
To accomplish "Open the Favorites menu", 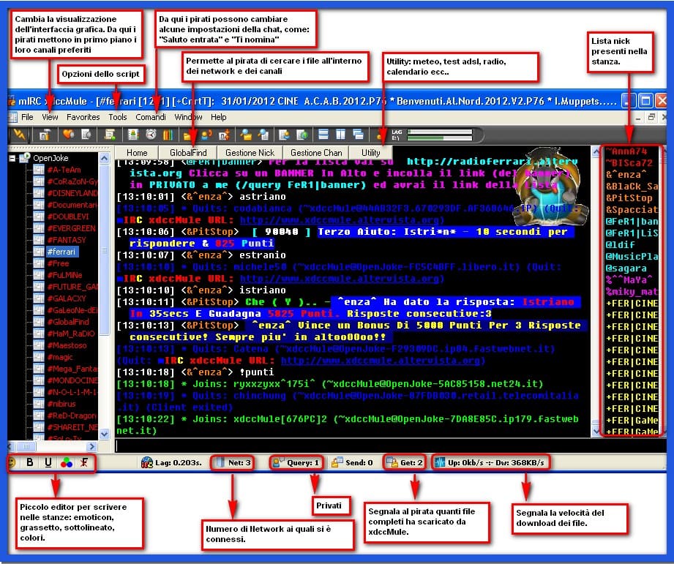I will click(x=83, y=117).
